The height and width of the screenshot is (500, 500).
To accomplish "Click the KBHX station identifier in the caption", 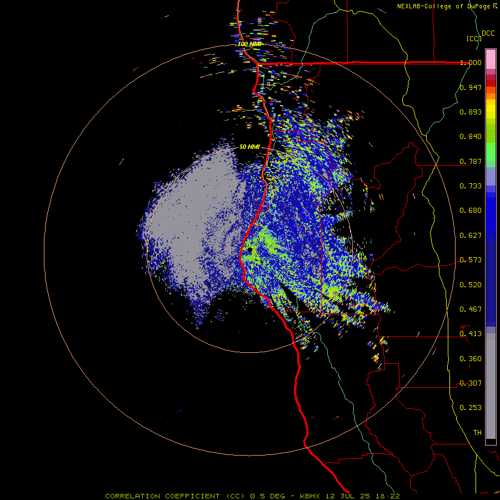I will 311,496.
